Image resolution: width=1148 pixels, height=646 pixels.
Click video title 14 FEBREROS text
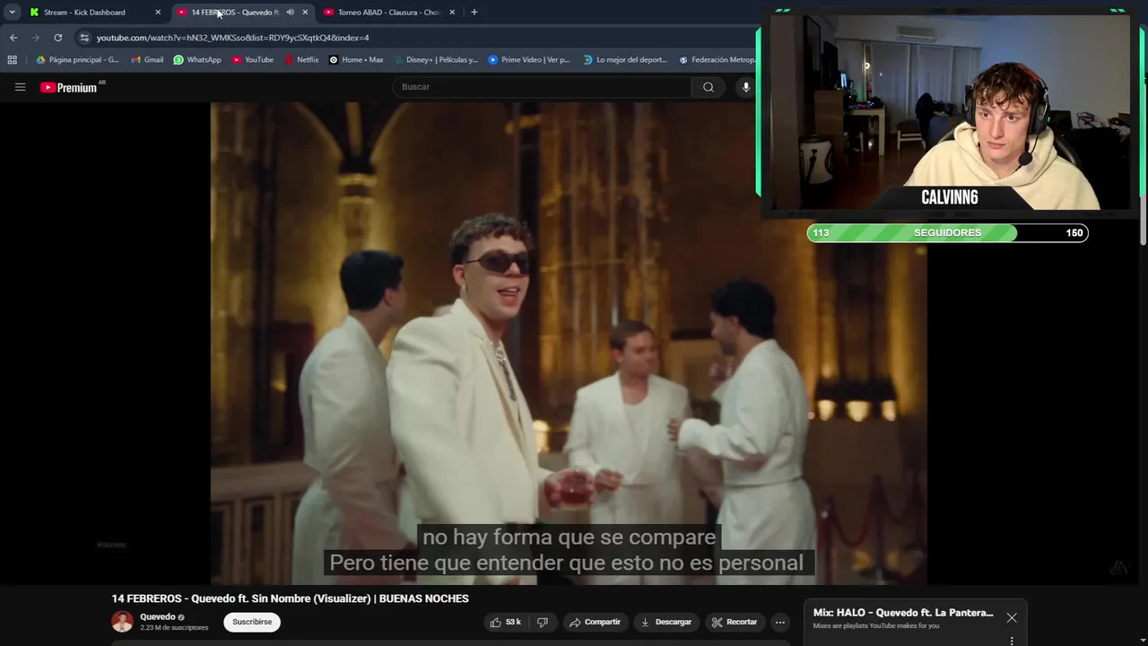(x=291, y=598)
